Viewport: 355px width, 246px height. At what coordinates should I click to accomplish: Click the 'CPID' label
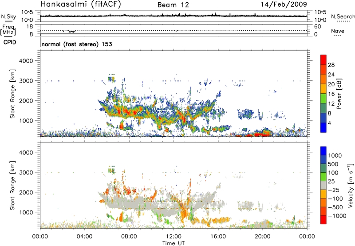[x=10, y=42]
